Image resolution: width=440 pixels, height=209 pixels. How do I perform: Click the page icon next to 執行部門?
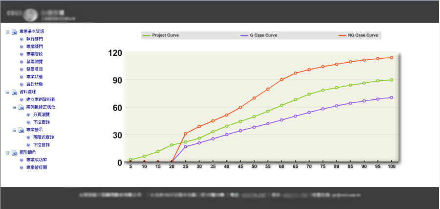tap(22, 39)
